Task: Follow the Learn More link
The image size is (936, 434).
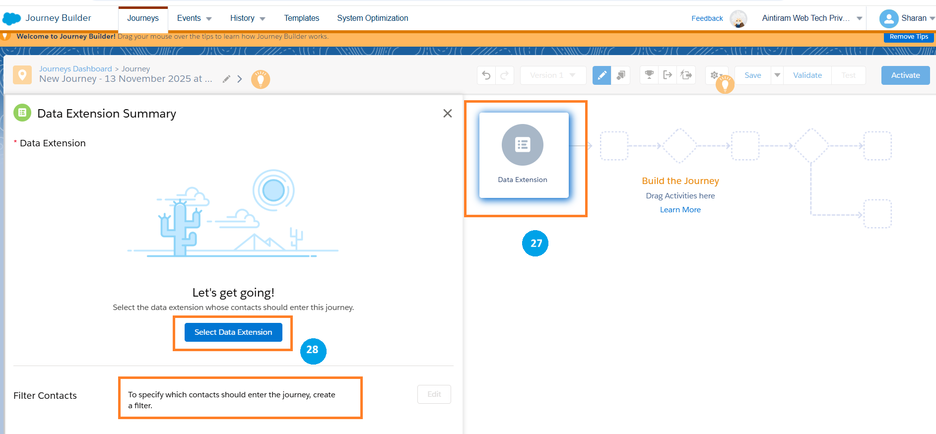Action: coord(680,210)
